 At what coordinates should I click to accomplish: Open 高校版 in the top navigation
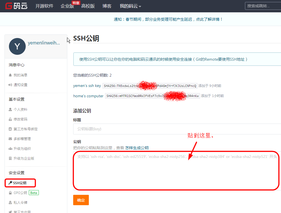coord(88,6)
